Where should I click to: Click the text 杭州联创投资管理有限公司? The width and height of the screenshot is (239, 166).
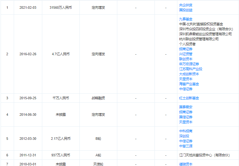point(199,39)
